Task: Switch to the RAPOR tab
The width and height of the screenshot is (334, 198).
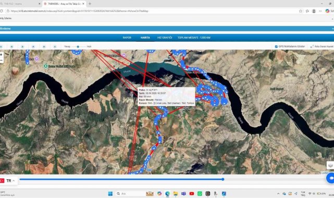Action: 127,38
